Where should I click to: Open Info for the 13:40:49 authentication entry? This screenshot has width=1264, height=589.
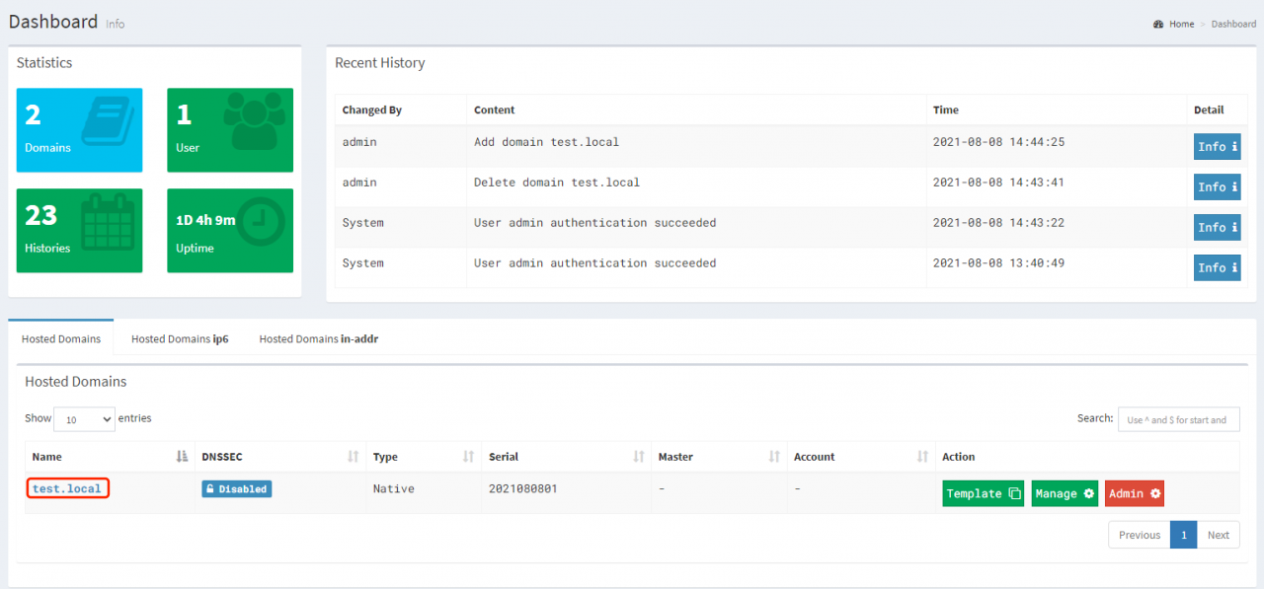[1218, 268]
